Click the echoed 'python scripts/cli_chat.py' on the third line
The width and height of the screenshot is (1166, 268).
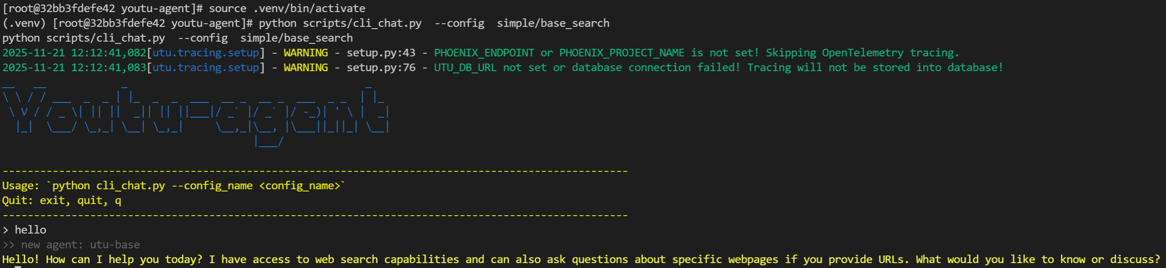(x=83, y=38)
